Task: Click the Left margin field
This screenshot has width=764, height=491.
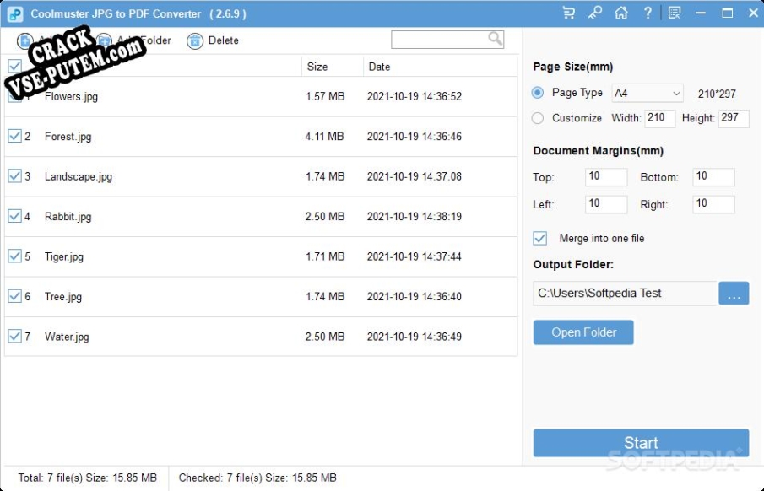Action: 606,204
